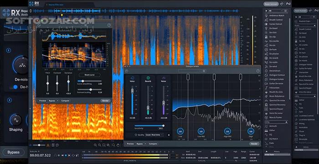319x164 pixels.
Task: Open the All dropdown in rightmost panel
Action: tap(305, 17)
